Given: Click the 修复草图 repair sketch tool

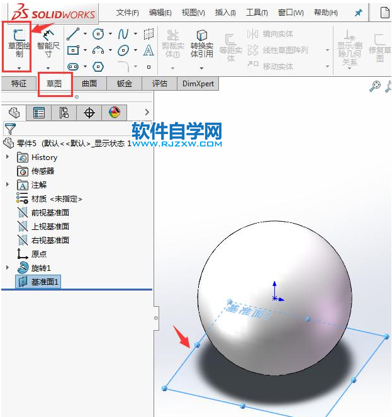Looking at the screenshot, I should pos(380,47).
